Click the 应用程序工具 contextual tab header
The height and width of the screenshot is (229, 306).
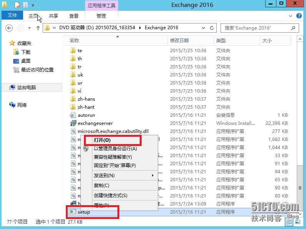click(102, 5)
